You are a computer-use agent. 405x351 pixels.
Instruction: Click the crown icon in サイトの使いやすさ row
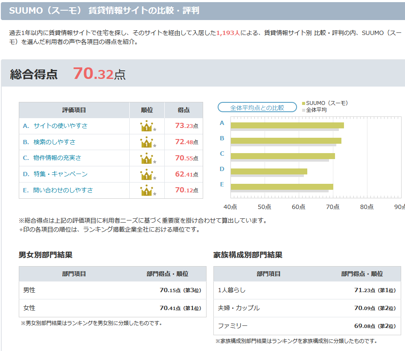146,126
